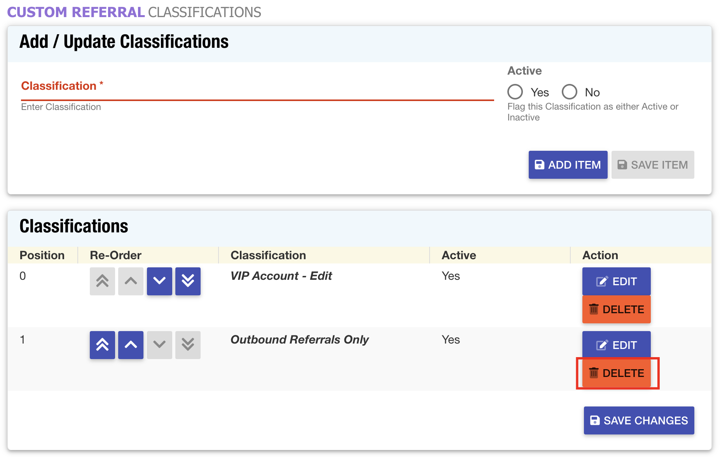This screenshot has width=720, height=457.
Task: Move "VIP Account - Edit" to list bottom
Action: click(x=188, y=281)
